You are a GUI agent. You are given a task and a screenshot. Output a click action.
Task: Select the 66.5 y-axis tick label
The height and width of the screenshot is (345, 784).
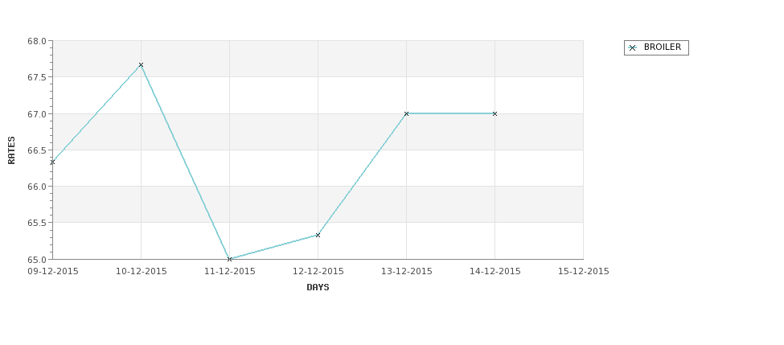tap(37, 150)
